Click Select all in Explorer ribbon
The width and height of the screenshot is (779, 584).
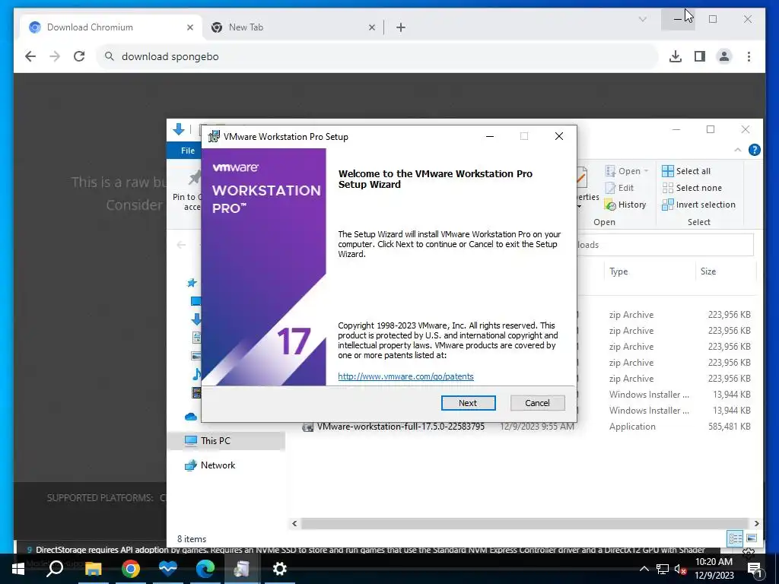click(x=686, y=171)
